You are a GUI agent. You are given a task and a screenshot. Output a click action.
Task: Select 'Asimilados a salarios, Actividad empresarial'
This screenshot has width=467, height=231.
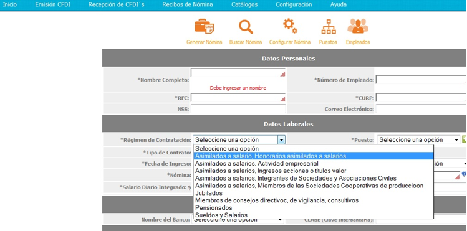pyautogui.click(x=313, y=164)
